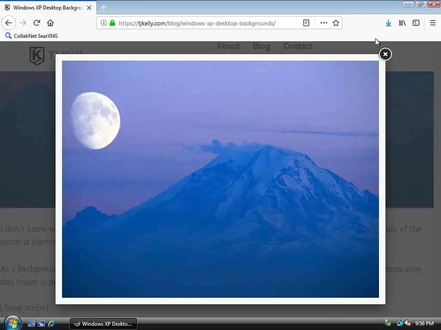Close the Windows XP Desktop Backgrounds tab
The image size is (441, 330).
pyautogui.click(x=89, y=8)
